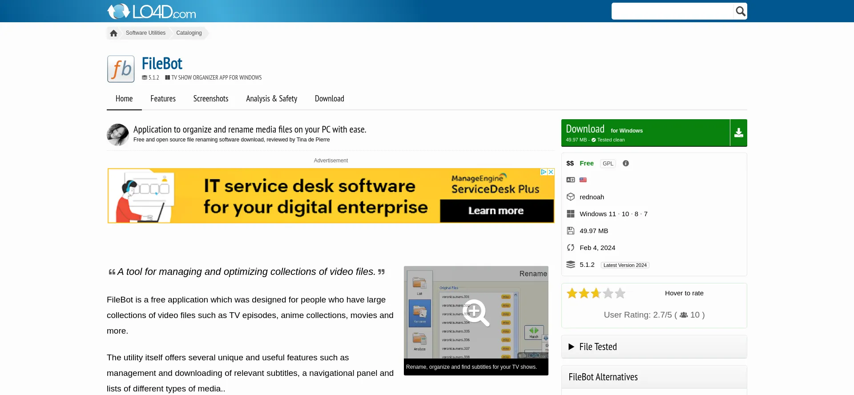Rate five stars
854x395 pixels.
pyautogui.click(x=620, y=293)
